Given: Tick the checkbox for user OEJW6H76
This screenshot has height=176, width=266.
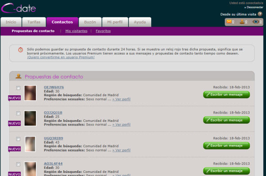Looking at the screenshot, I should (x=18, y=88).
